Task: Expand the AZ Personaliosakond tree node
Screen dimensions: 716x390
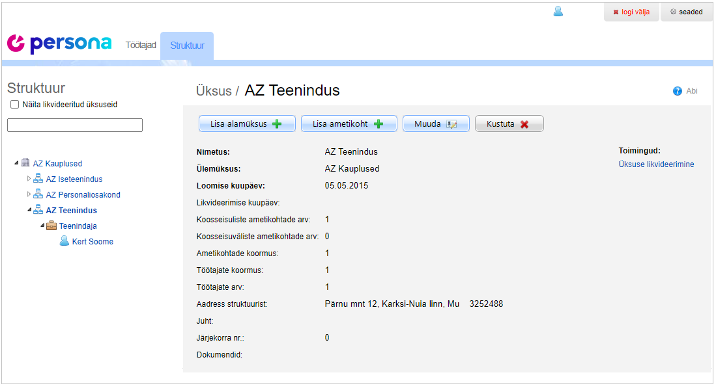Action: point(29,194)
